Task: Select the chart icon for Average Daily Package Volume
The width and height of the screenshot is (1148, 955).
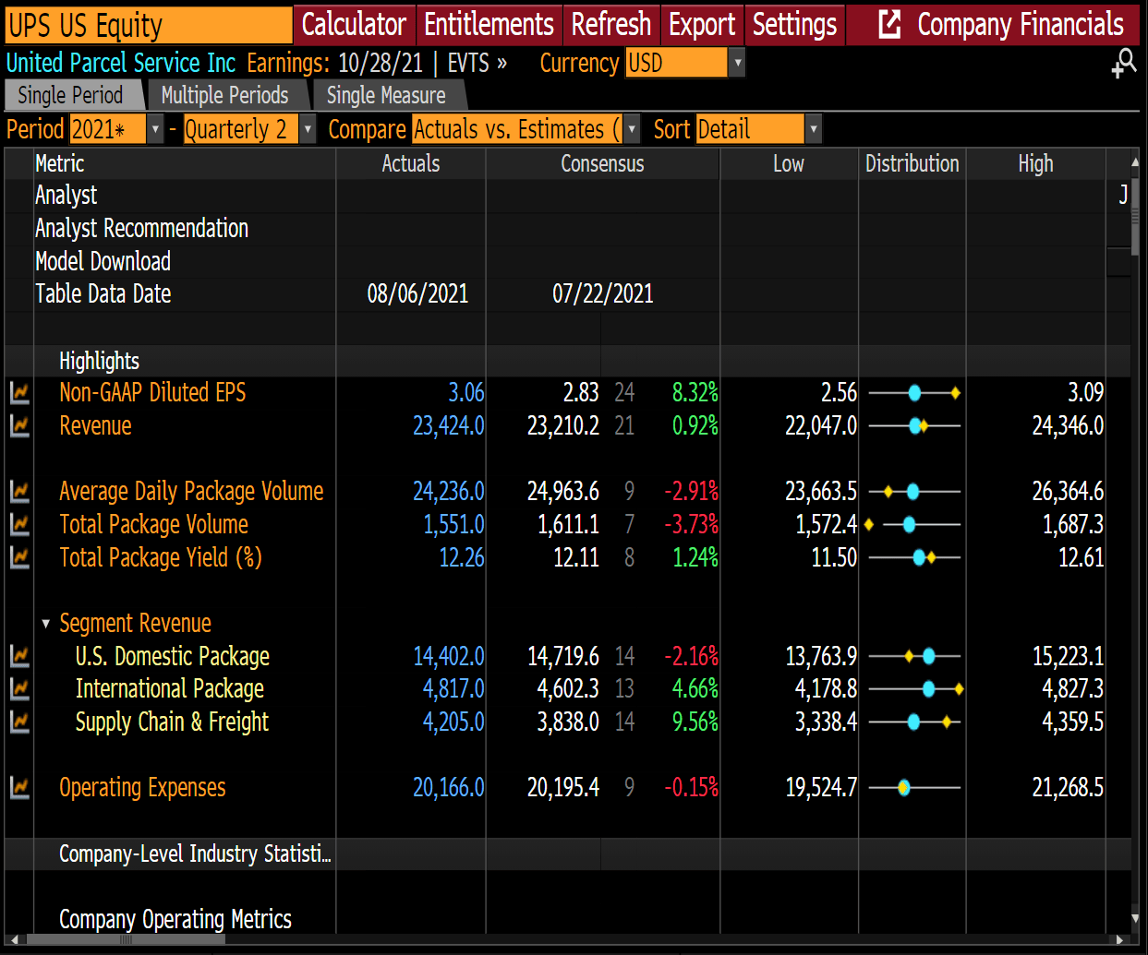Action: [18, 492]
